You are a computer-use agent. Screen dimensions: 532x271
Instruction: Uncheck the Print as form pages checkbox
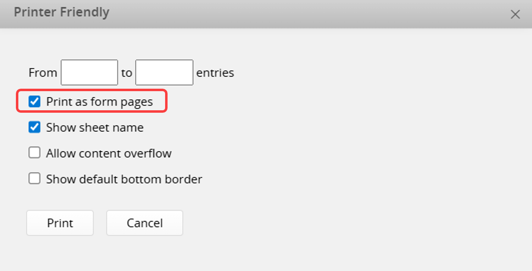pyautogui.click(x=35, y=101)
